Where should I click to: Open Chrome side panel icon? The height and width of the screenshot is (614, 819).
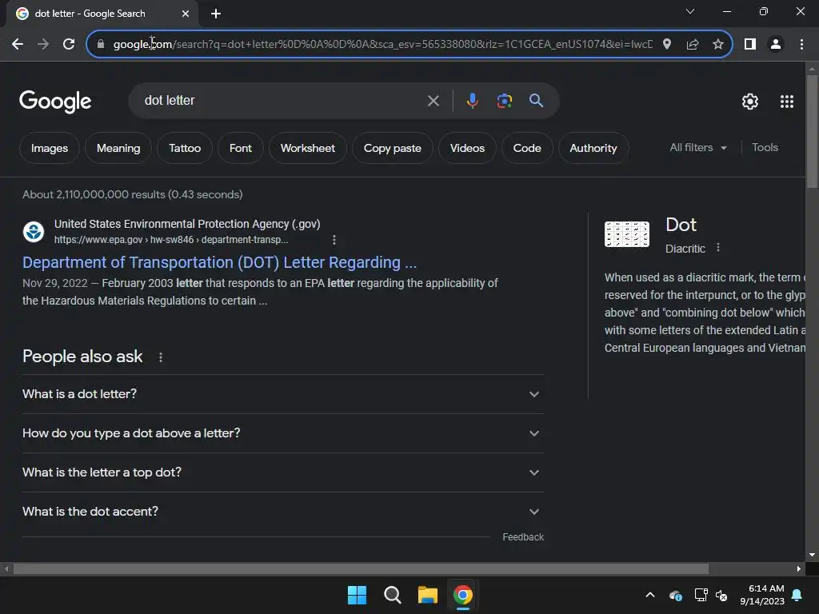point(750,45)
